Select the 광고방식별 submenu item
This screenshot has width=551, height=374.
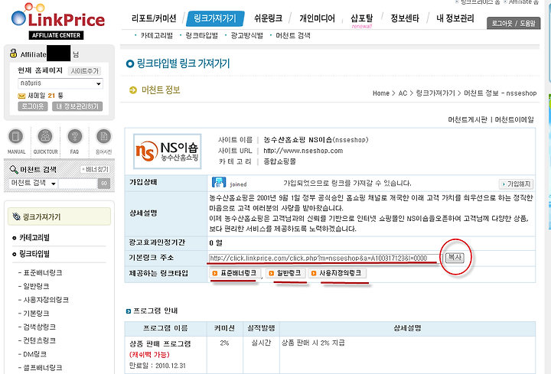coord(246,35)
